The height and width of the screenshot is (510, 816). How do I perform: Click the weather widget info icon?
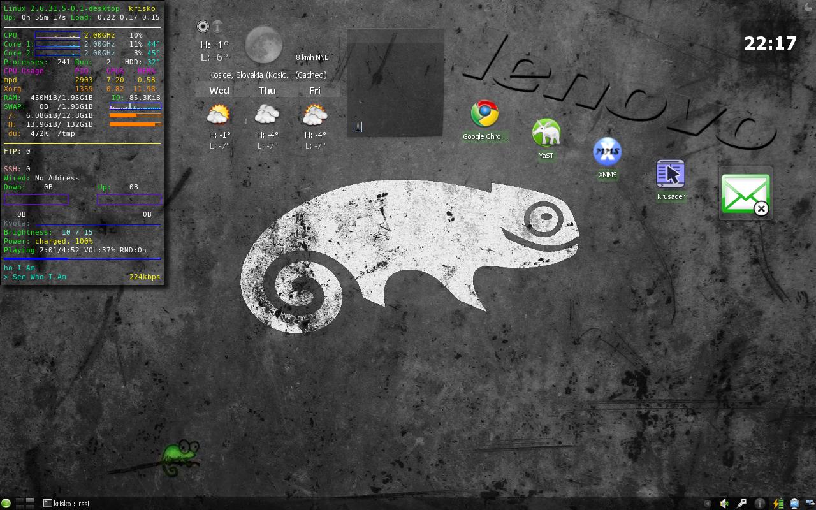[217, 26]
